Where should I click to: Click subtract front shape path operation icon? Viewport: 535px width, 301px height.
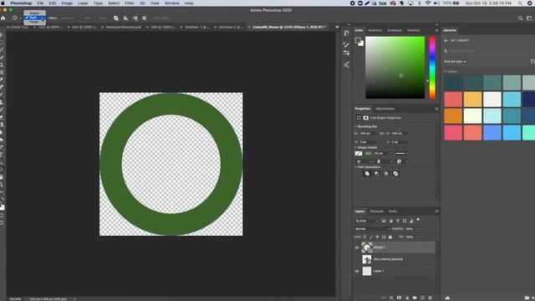click(377, 174)
